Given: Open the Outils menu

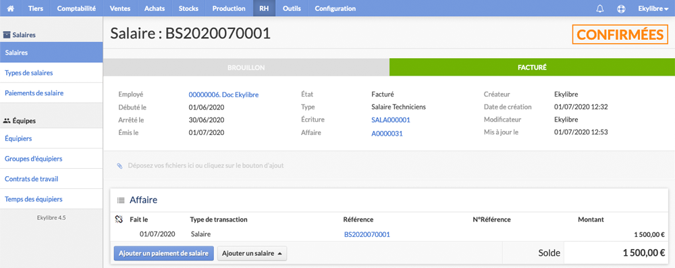Looking at the screenshot, I should [x=292, y=8].
